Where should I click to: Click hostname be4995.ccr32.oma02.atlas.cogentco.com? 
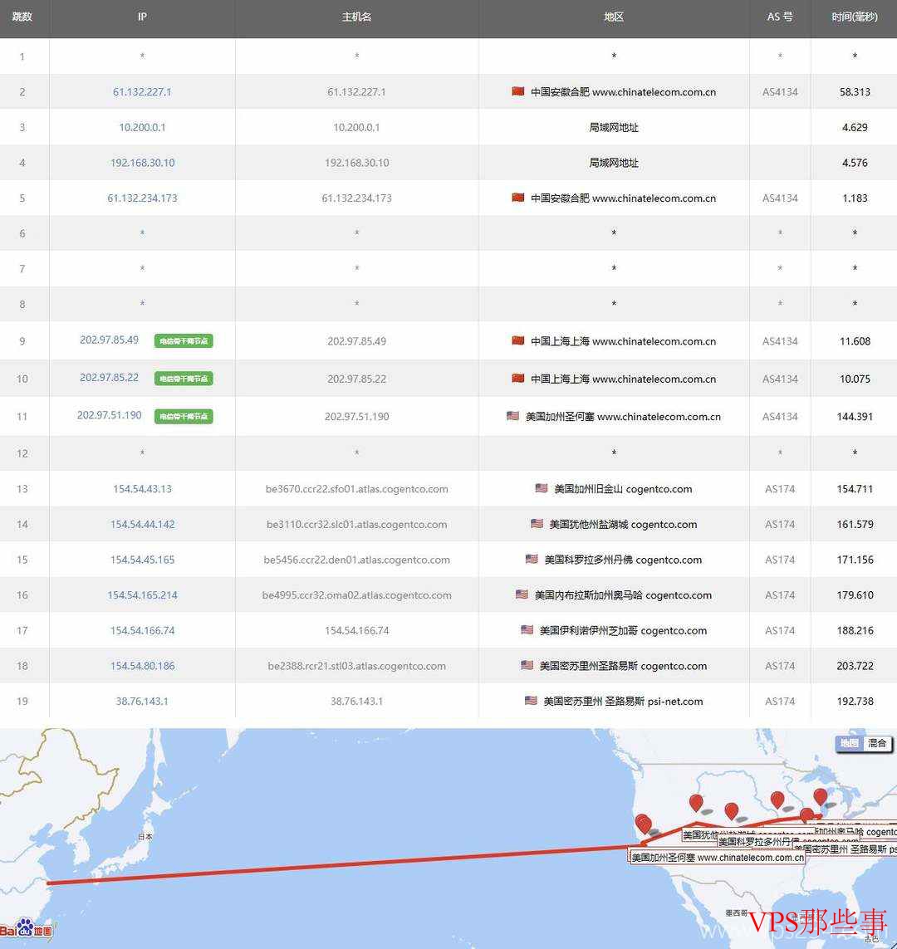356,595
